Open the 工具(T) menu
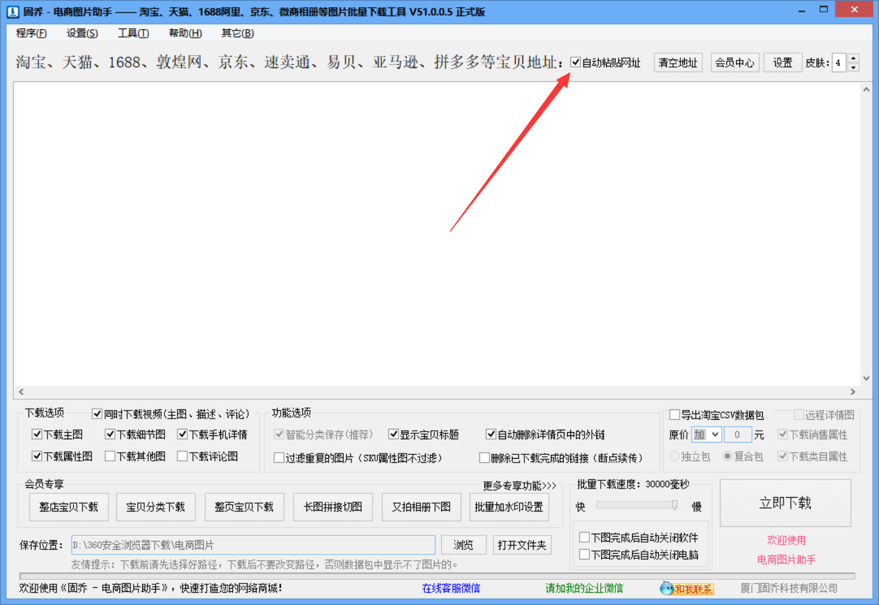Image resolution: width=879 pixels, height=605 pixels. coord(133,33)
